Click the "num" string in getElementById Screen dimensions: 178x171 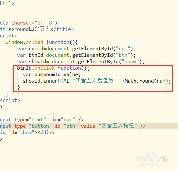(x=123, y=49)
